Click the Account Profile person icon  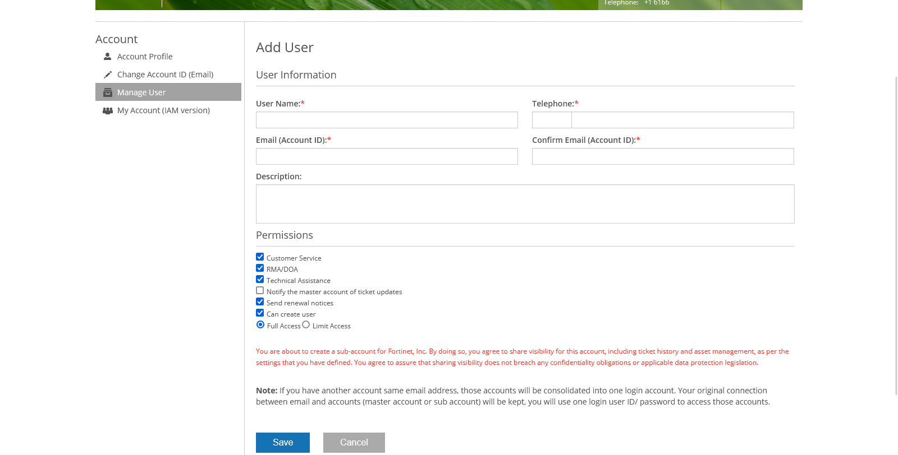pos(108,57)
